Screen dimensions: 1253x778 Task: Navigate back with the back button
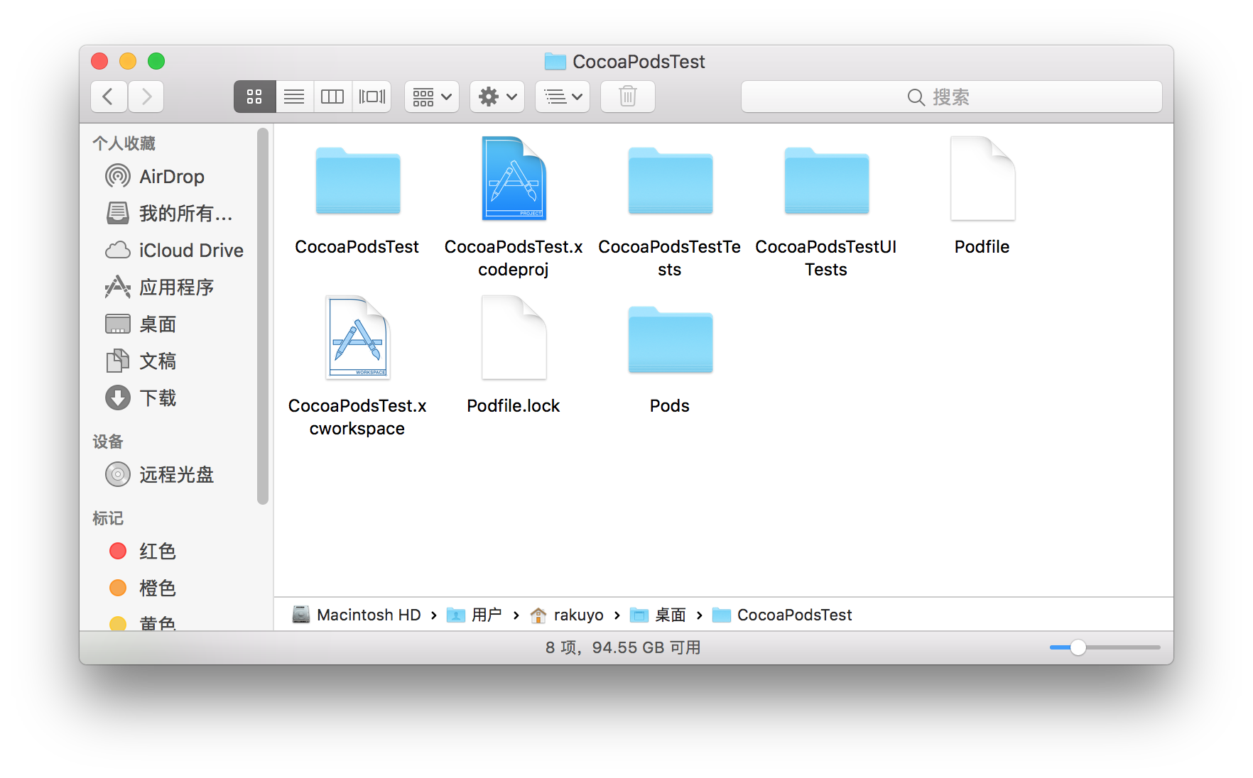108,97
